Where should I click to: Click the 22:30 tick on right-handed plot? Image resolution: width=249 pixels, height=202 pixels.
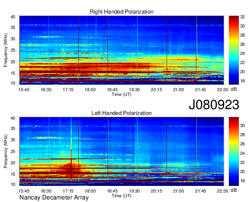click(223, 90)
